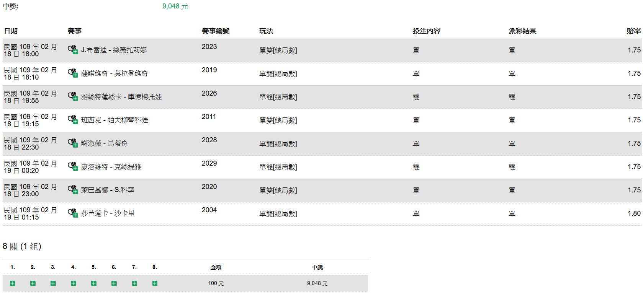This screenshot has width=643, height=293.
Task: Click the 賽事編號 column header
Action: point(215,31)
